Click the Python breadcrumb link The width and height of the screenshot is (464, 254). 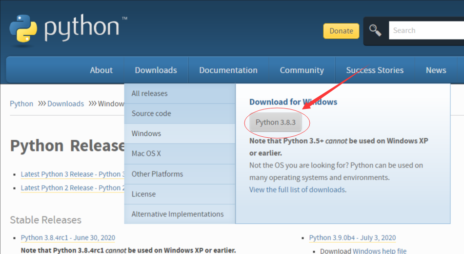pyautogui.click(x=21, y=104)
